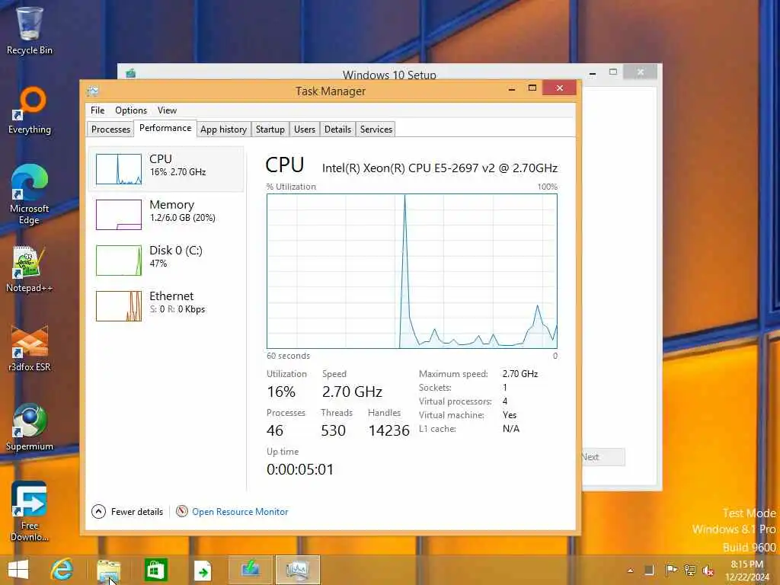Switch to Windows 10 Setup taskbar button
This screenshot has height=585, width=780.
point(250,570)
